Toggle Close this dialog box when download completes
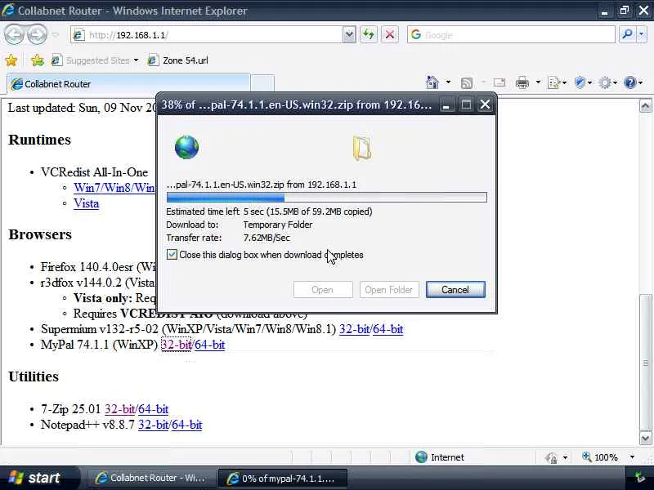The width and height of the screenshot is (654, 490). pos(172,255)
